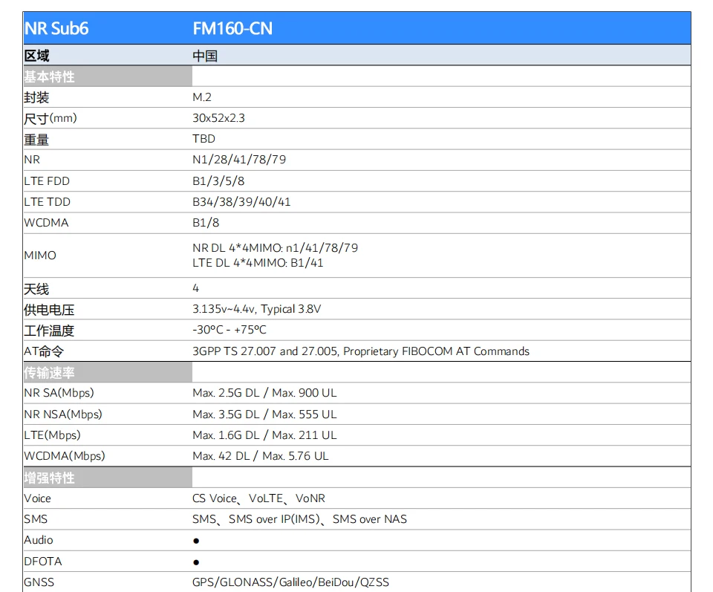
Task: Click the 3GPP TS 27.007 AT commands text
Action: click(360, 351)
